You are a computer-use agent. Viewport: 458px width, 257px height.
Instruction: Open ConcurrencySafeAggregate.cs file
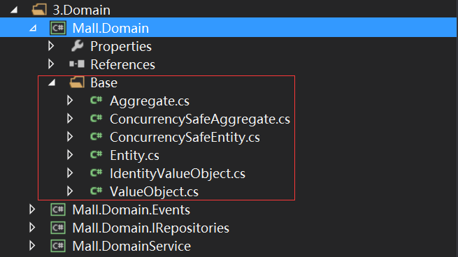pos(200,119)
